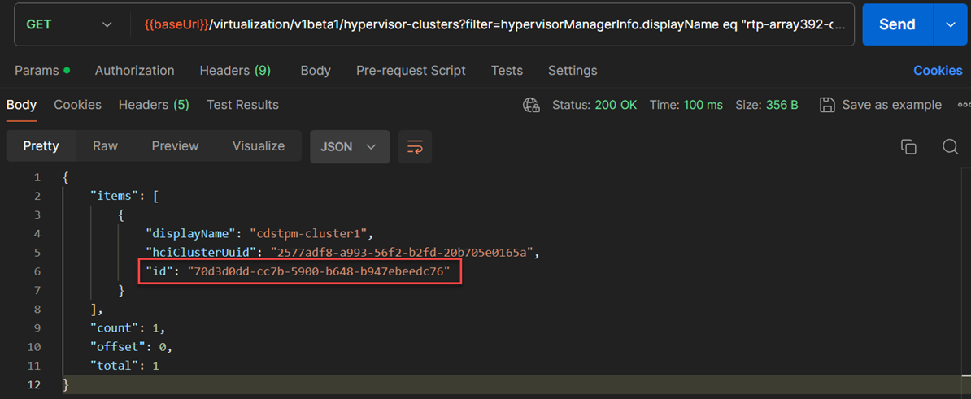Click the Cookies link on the right

(938, 71)
